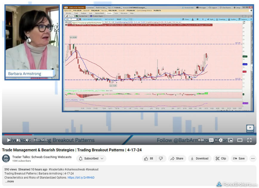This screenshot has width=259, height=188.
Task: Share this video
Action: tap(177, 158)
